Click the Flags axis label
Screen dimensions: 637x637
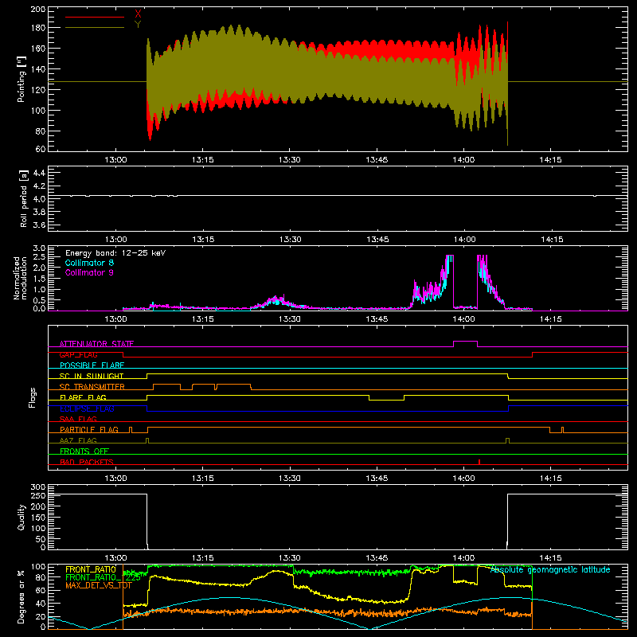click(x=33, y=397)
